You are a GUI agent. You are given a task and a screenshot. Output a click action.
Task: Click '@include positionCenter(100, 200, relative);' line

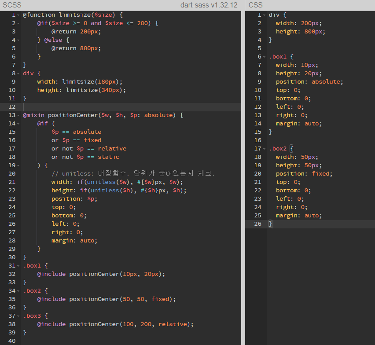tap(115, 324)
